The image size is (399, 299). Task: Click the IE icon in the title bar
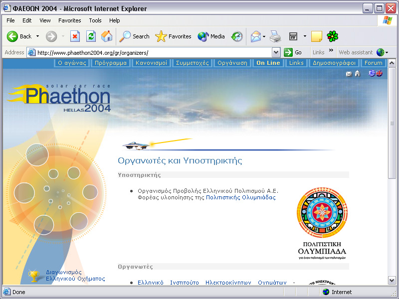click(7, 8)
